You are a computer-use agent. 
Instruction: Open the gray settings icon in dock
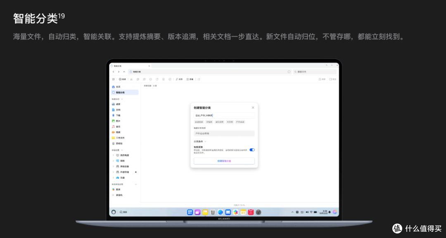(x=259, y=212)
